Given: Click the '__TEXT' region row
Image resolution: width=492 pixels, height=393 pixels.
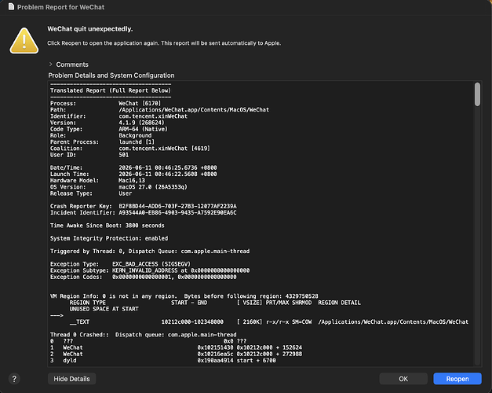Looking at the screenshot, I should (269, 322).
